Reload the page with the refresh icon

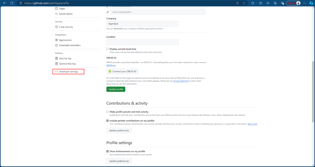tap(12, 3)
